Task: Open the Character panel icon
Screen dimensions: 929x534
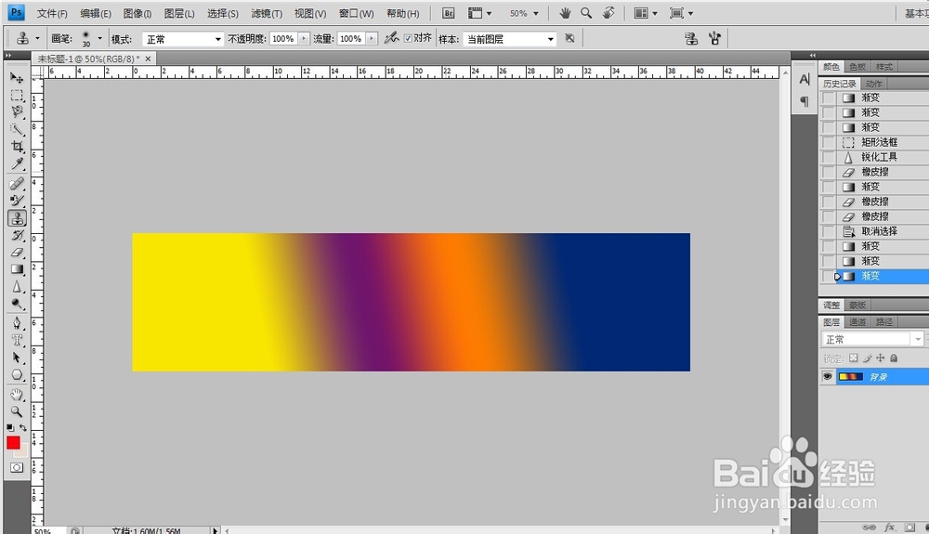Action: [x=804, y=79]
